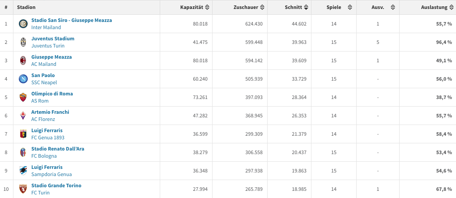This screenshot has height=198, width=456.
Task: Click the AC Mailand club crest
Action: (23, 60)
